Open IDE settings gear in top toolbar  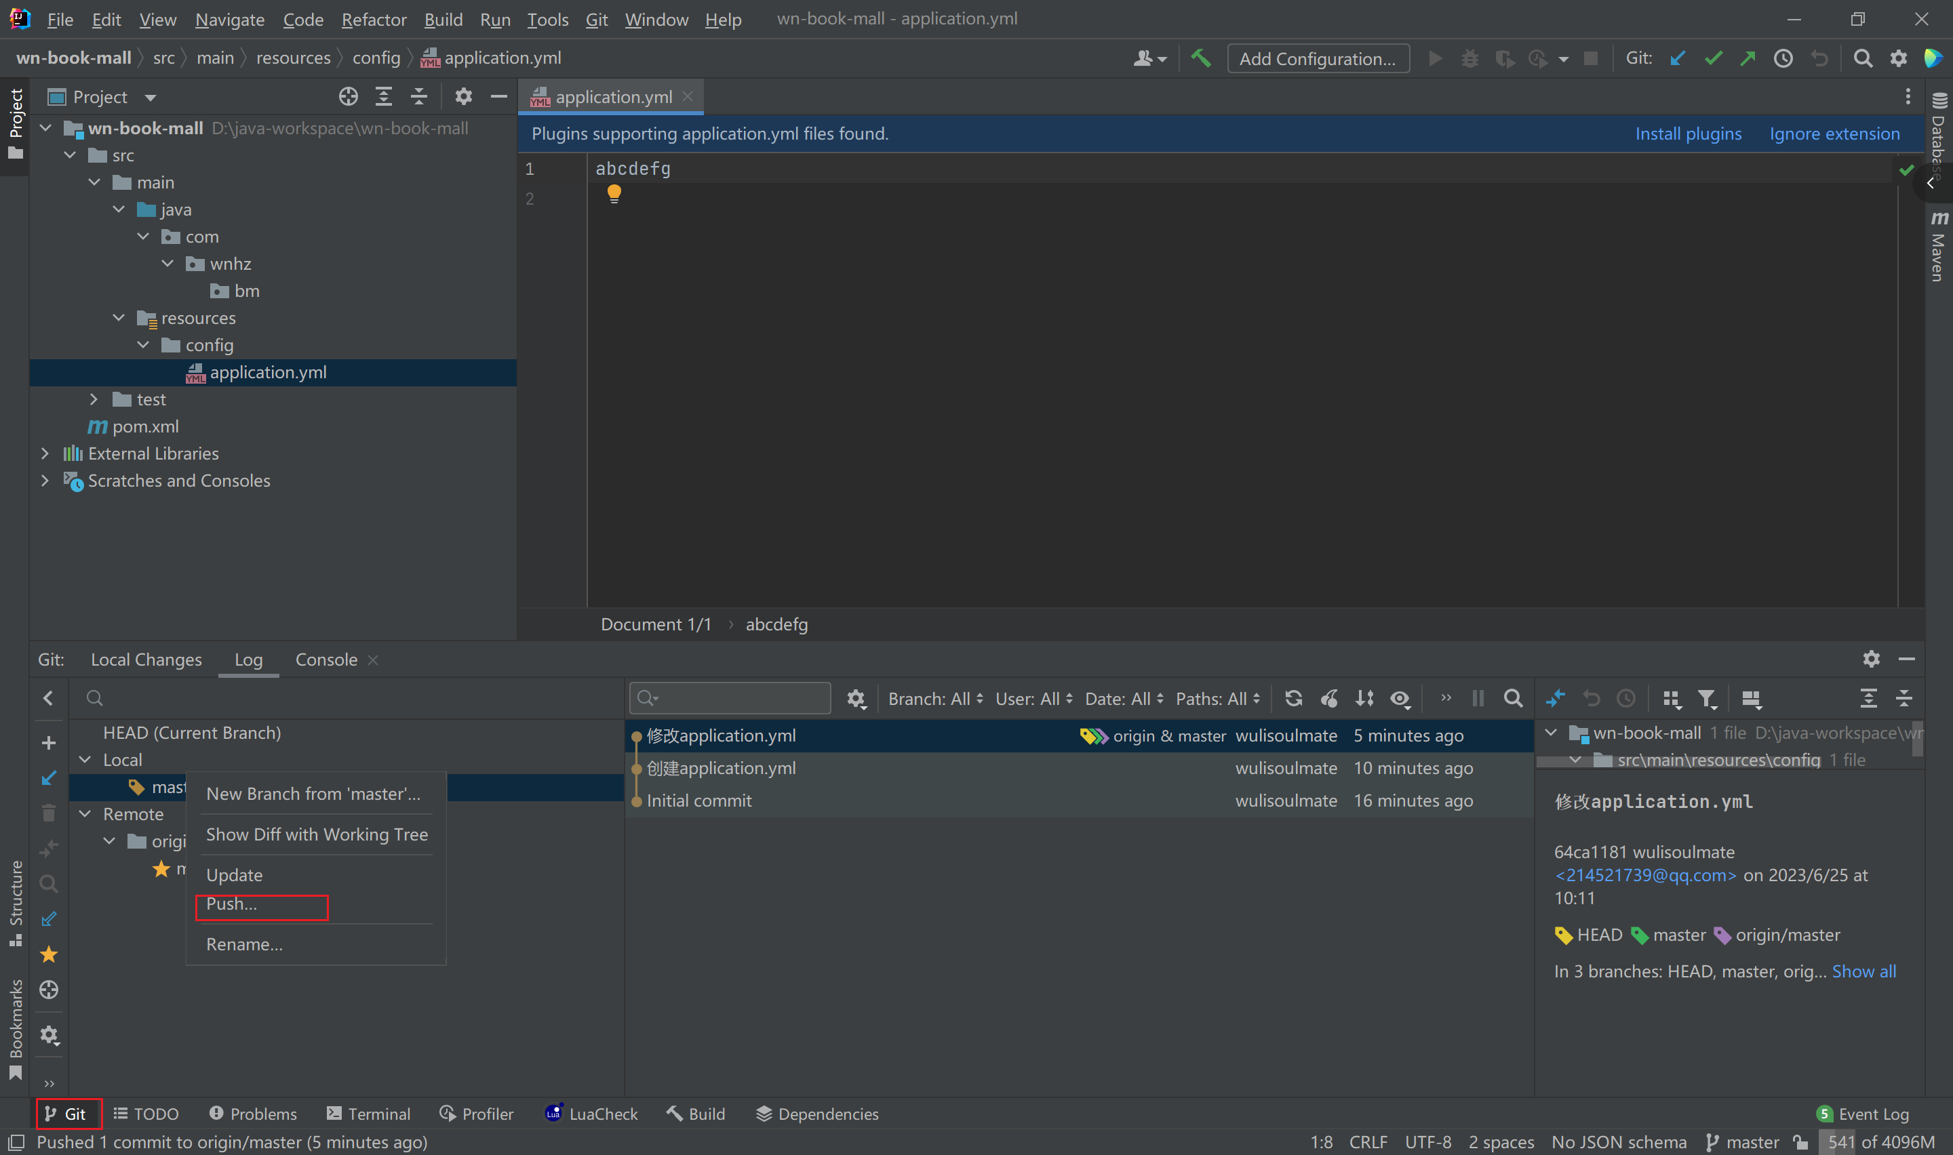point(1899,58)
